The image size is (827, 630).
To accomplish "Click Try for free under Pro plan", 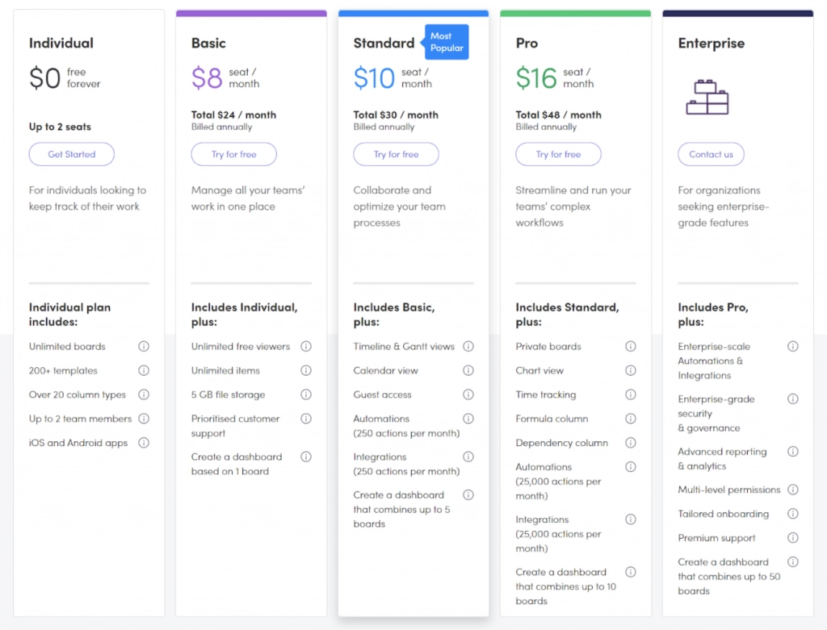I will click(559, 154).
